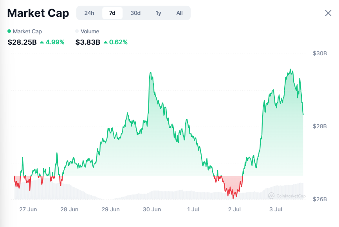Screen dimensions: 339x227
Task: Close the Market Cap chart panel
Action: point(328,13)
